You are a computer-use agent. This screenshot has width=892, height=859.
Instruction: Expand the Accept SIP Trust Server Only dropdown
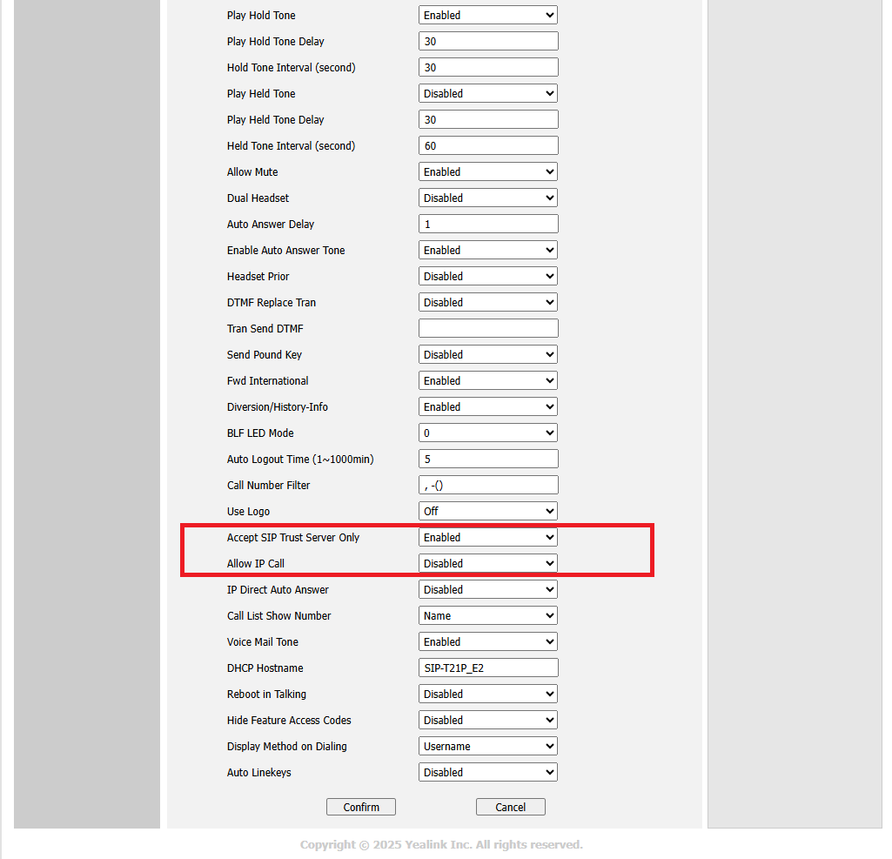[487, 537]
